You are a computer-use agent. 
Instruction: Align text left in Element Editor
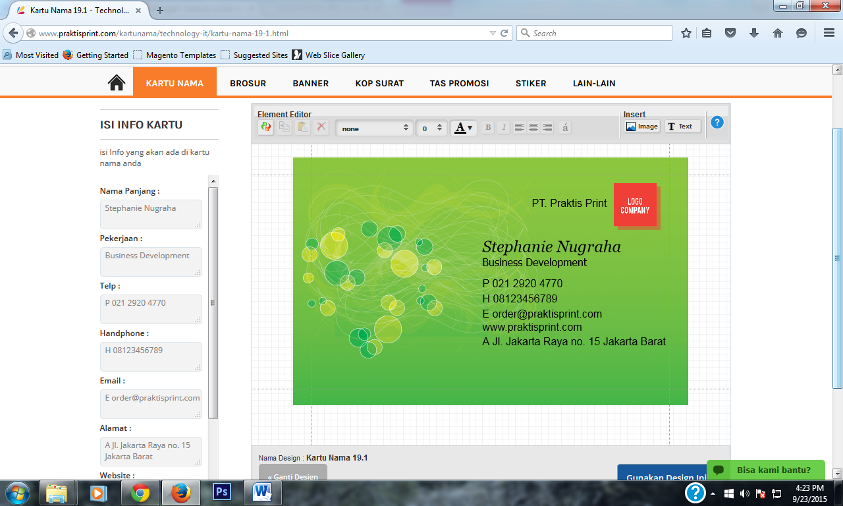point(520,128)
